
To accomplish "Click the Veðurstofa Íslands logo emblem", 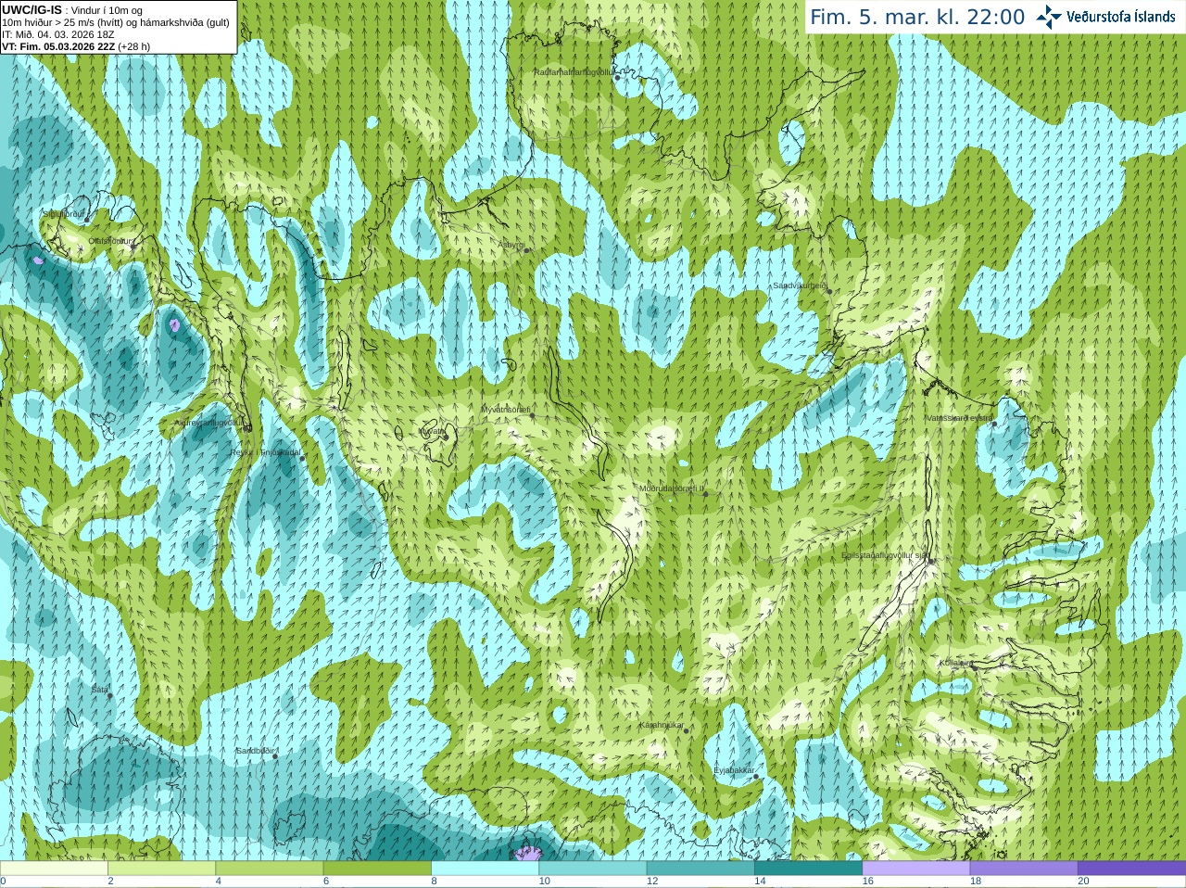I will [x=1049, y=17].
